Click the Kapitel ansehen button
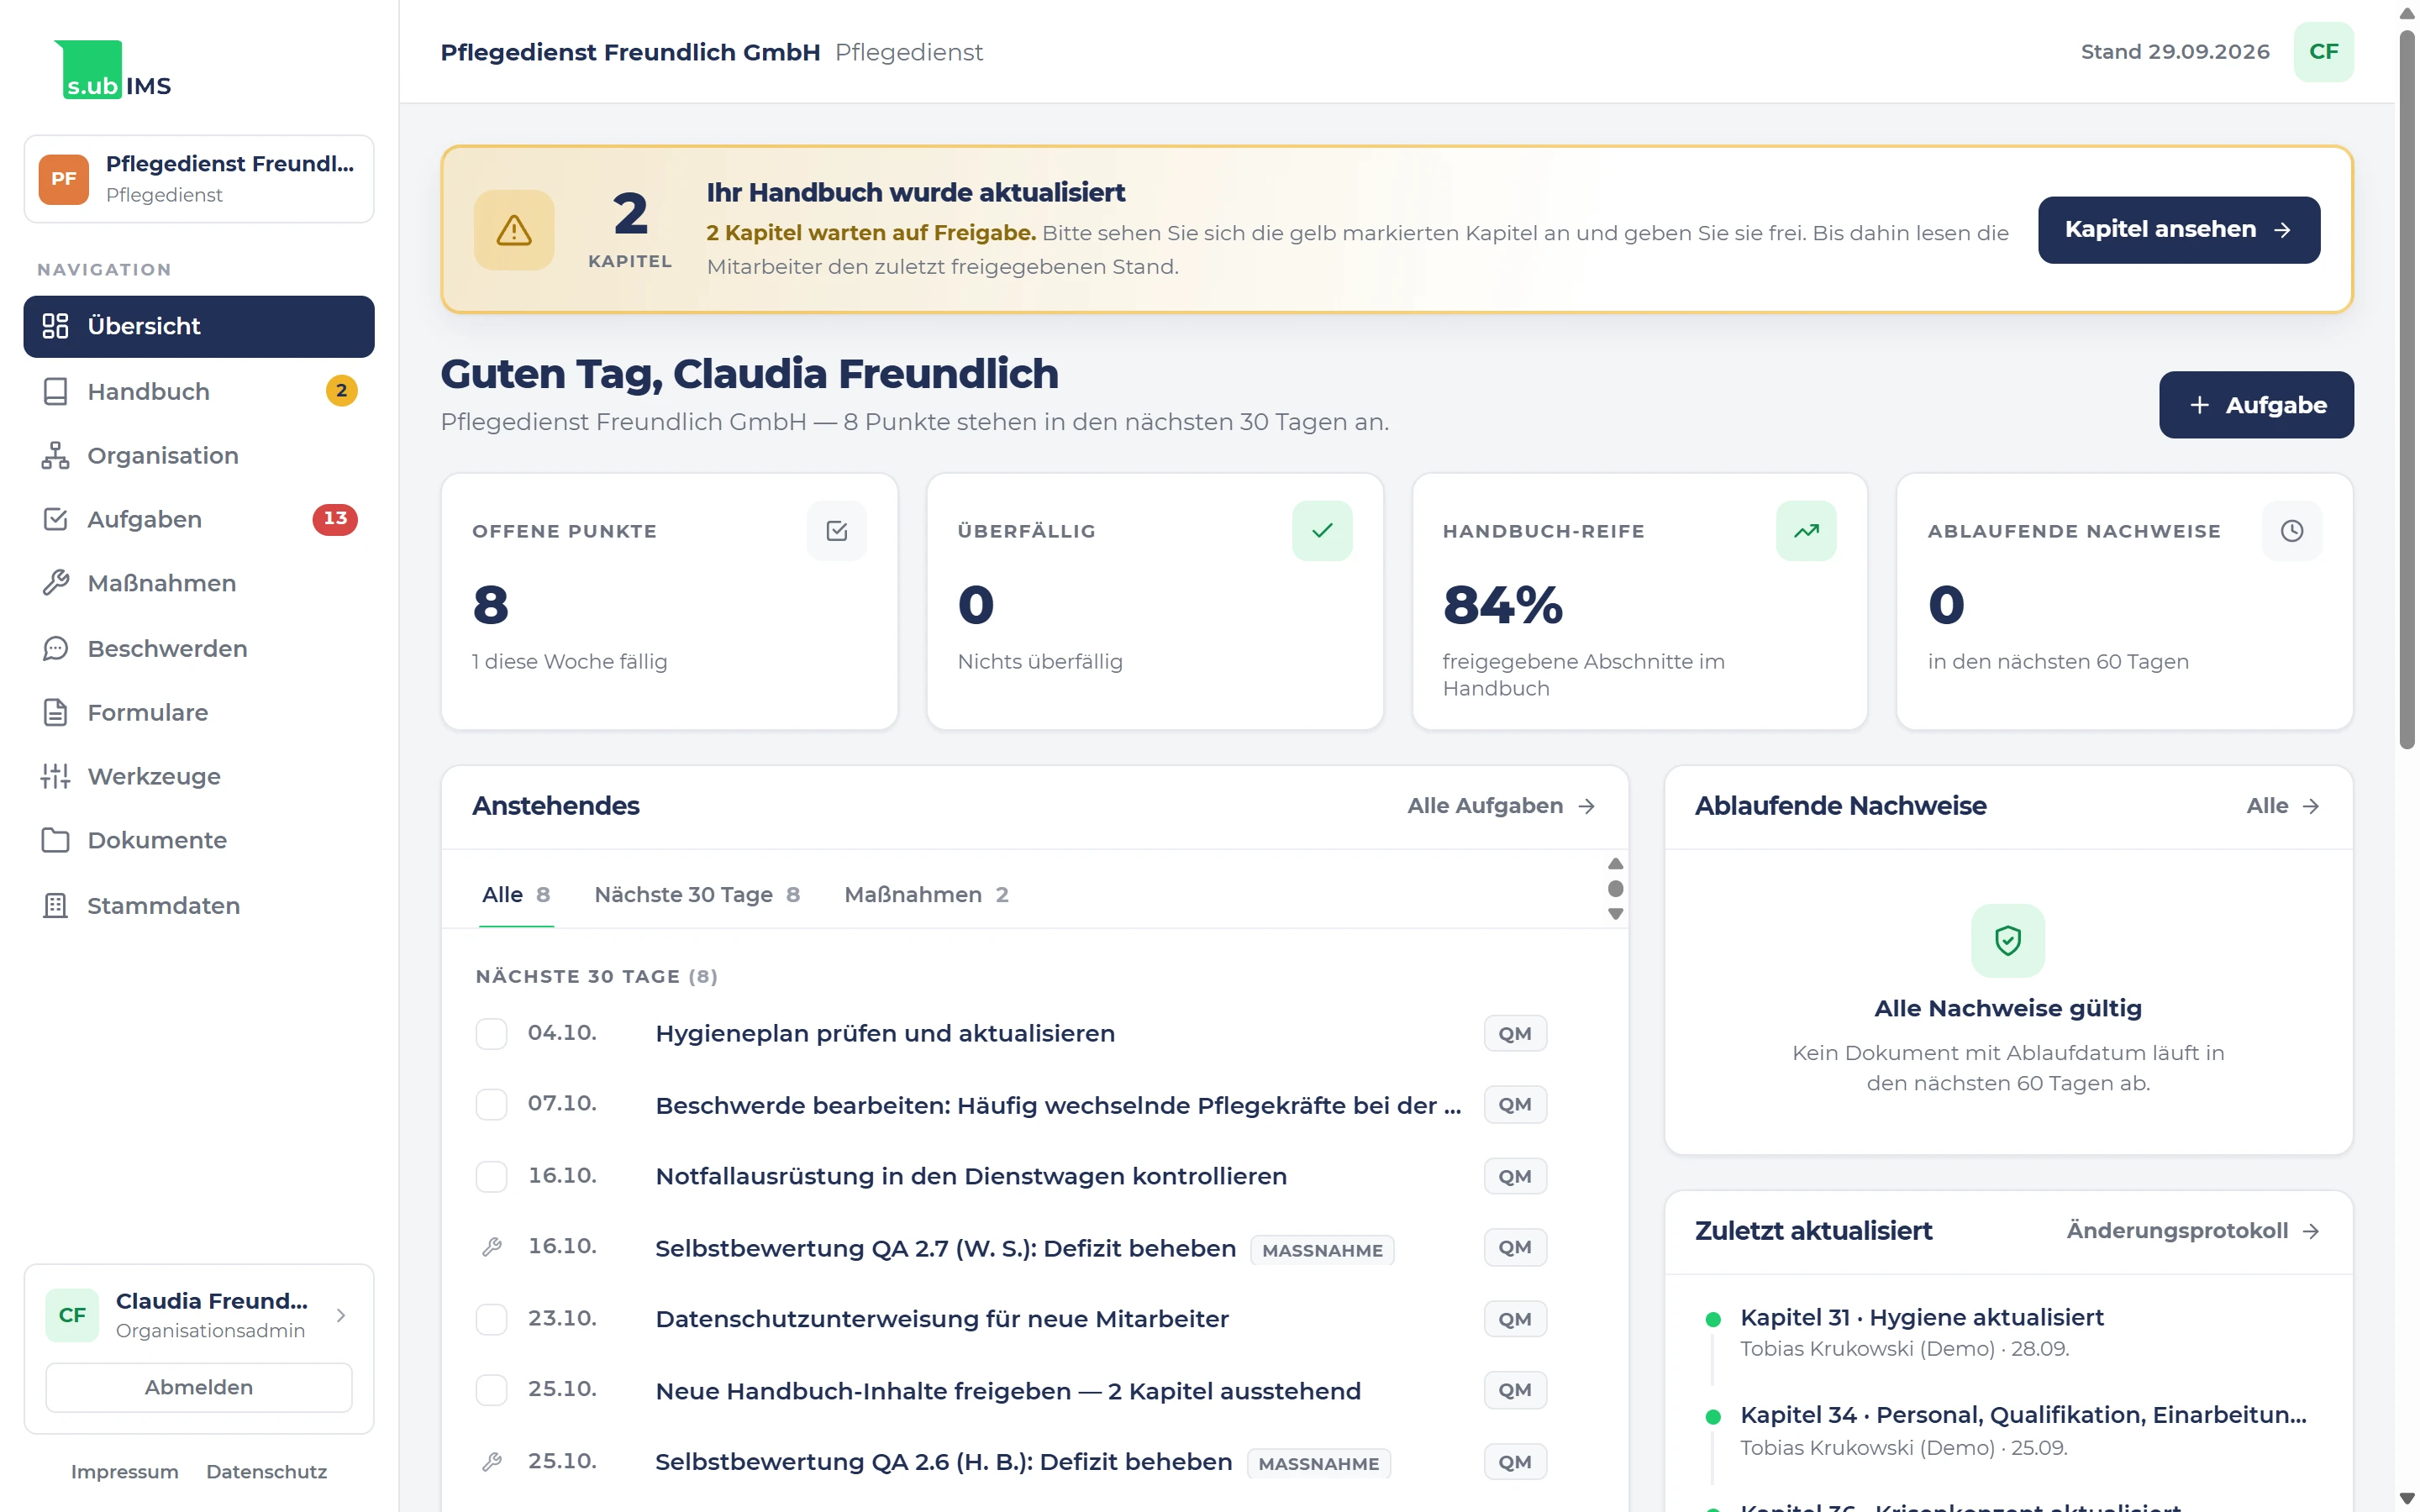Screen dimensions: 2420x1512 (2179, 230)
